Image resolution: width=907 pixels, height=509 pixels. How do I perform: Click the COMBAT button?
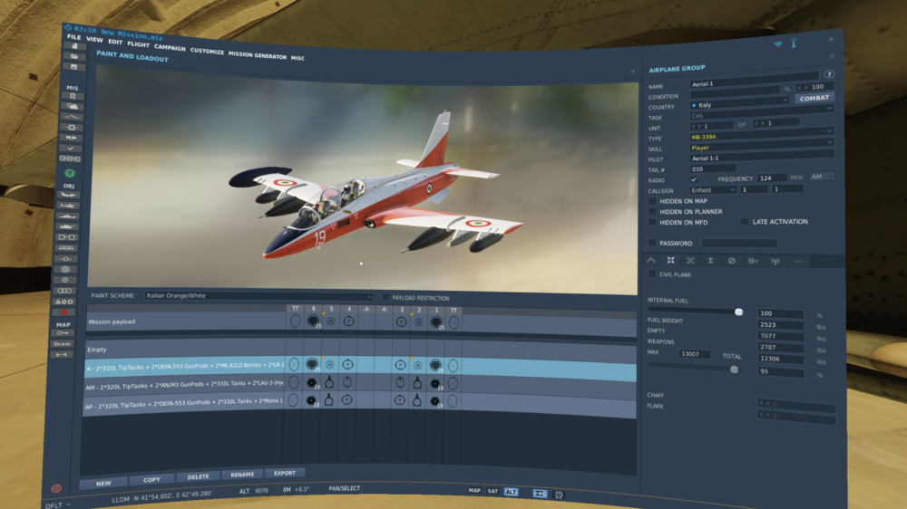click(x=814, y=98)
